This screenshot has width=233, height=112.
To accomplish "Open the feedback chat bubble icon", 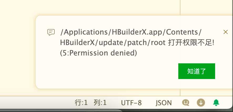I will (186, 103).
